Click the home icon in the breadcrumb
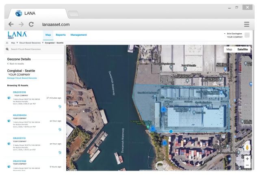 point(7,43)
